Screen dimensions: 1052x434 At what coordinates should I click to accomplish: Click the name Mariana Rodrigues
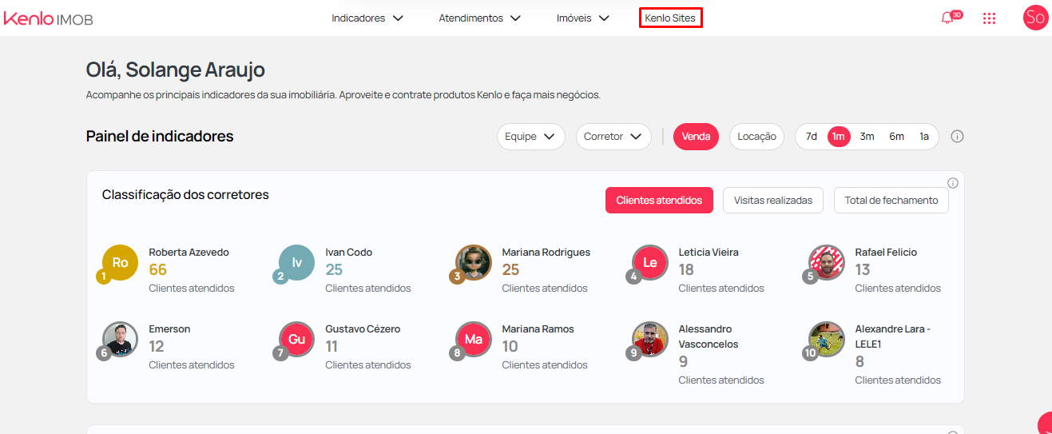546,253
